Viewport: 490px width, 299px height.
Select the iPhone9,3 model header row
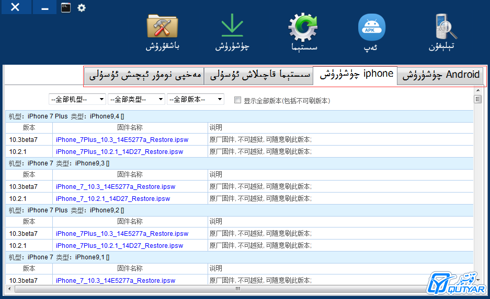tap(240, 163)
